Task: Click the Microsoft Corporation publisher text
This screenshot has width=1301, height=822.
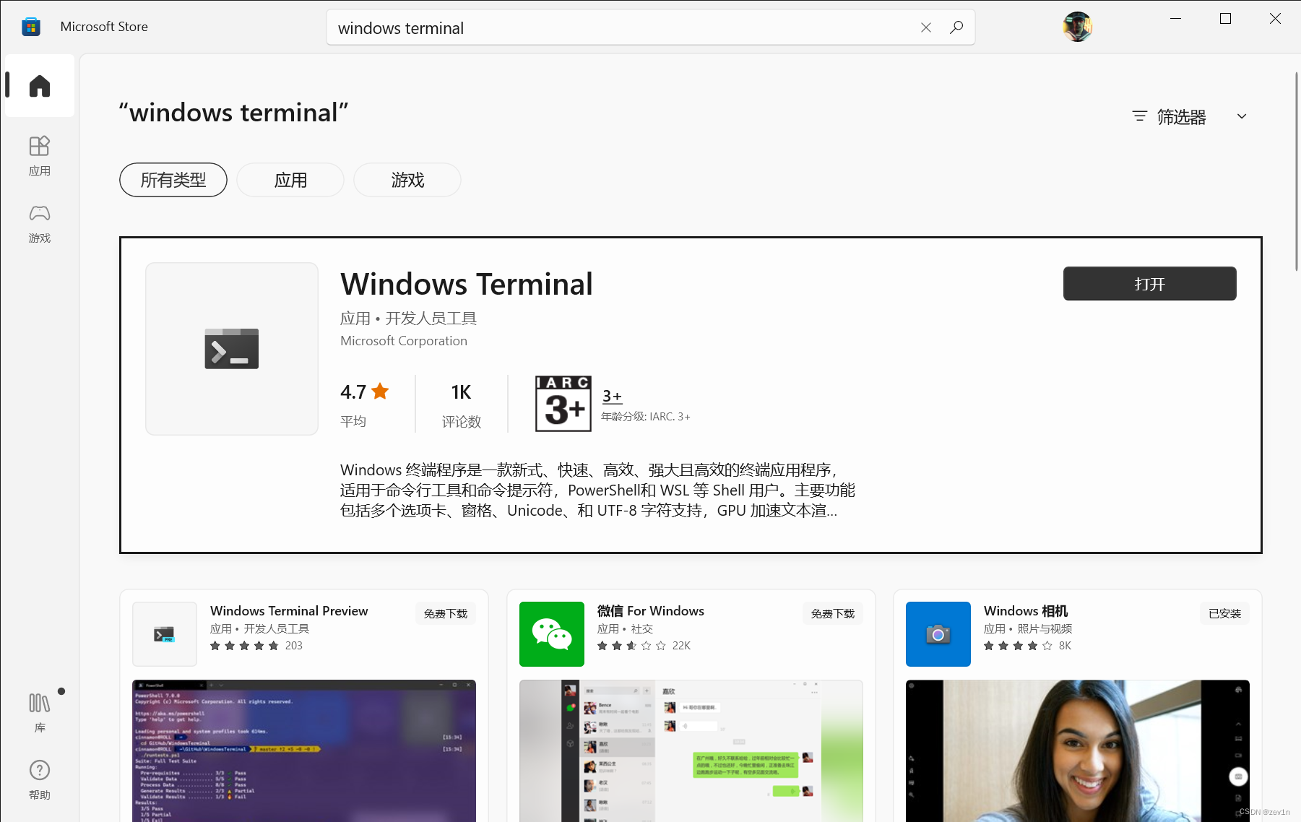Action: point(404,341)
